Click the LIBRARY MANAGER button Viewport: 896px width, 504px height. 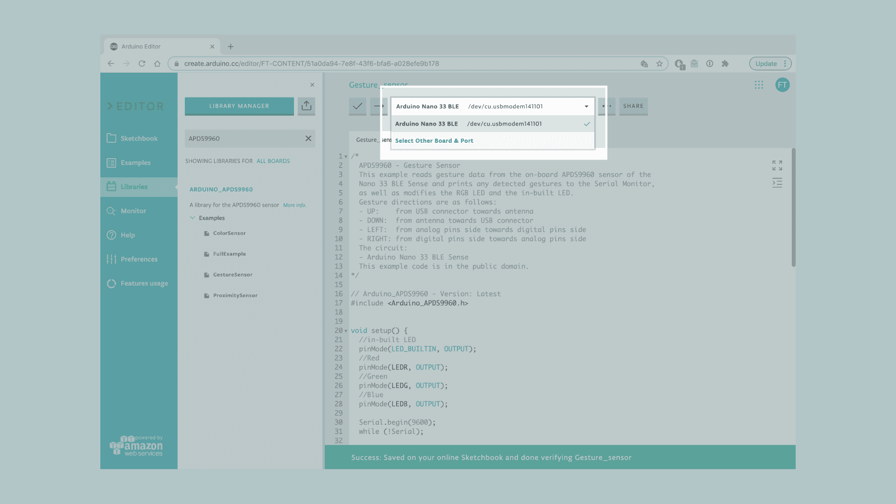[x=239, y=106]
